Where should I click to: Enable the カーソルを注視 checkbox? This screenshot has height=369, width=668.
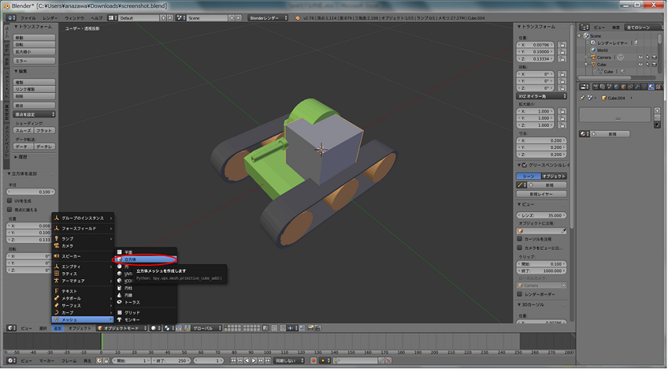click(519, 238)
